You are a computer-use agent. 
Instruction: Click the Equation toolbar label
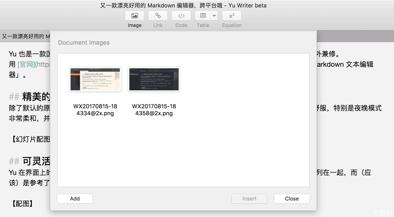(x=231, y=25)
